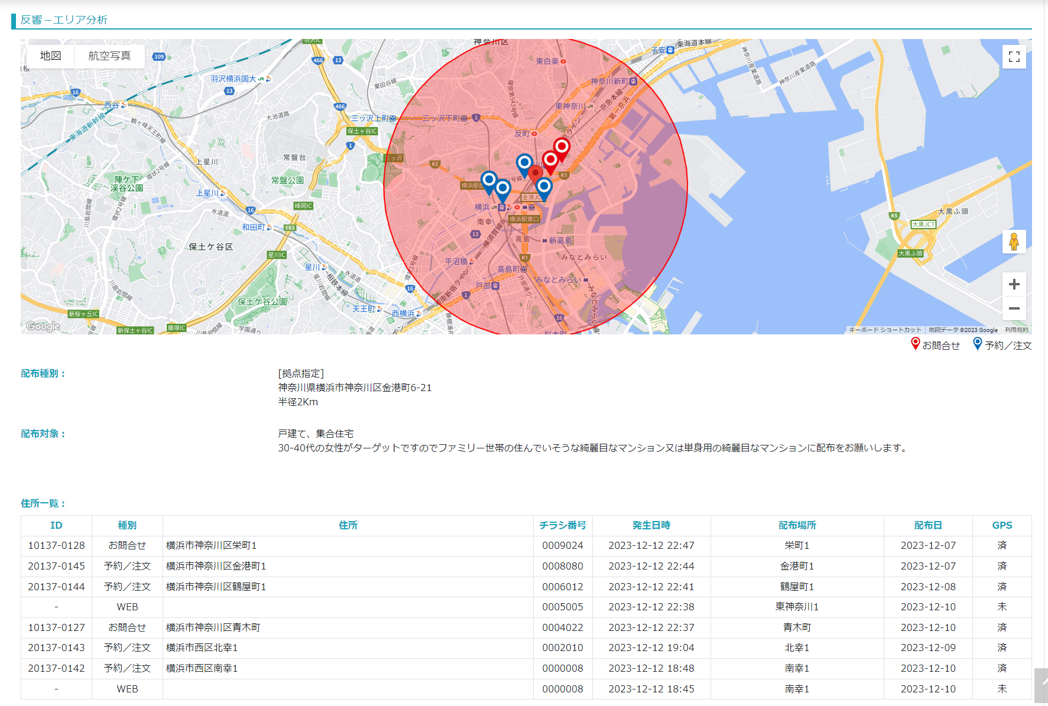Click address text 神奈川県横浜市神奈川区金港町6-21
The width and height of the screenshot is (1048, 706).
coord(355,388)
